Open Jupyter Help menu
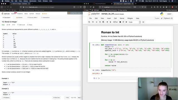This screenshot has width=178, height=100. tap(137, 18)
